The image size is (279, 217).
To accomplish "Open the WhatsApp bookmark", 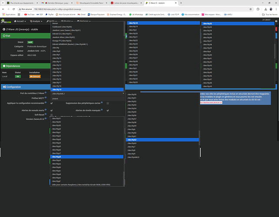I will (136, 15).
